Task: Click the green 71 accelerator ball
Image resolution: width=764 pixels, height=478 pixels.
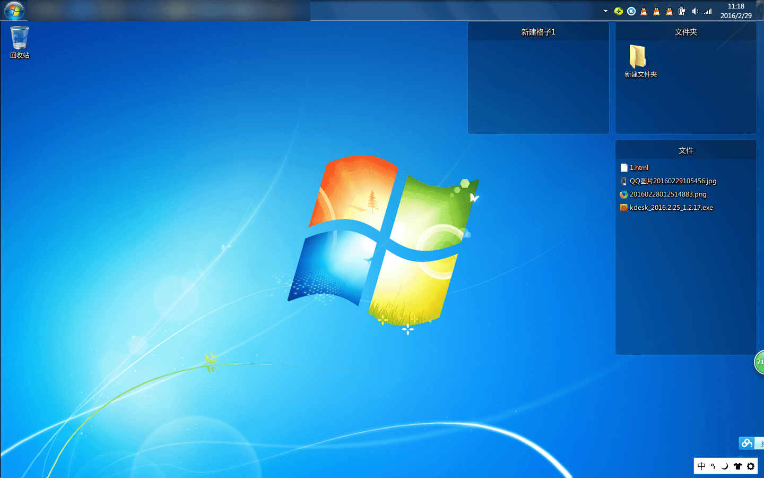Action: click(x=759, y=362)
